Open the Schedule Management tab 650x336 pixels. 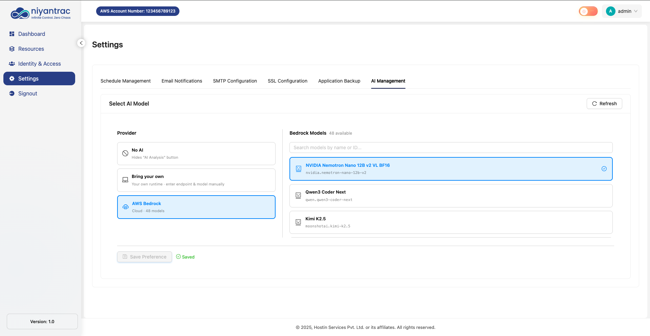coord(125,81)
